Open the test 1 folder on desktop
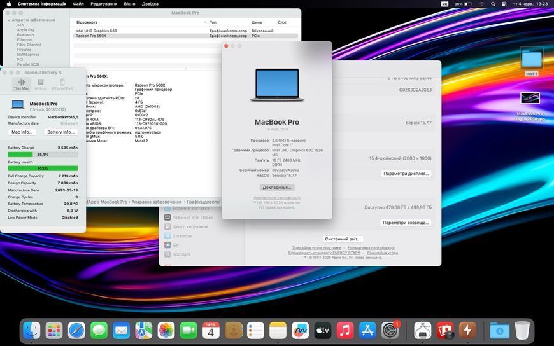 click(x=531, y=62)
